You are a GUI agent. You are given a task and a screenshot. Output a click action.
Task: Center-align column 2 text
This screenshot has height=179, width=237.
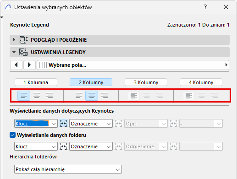[x=92, y=96]
